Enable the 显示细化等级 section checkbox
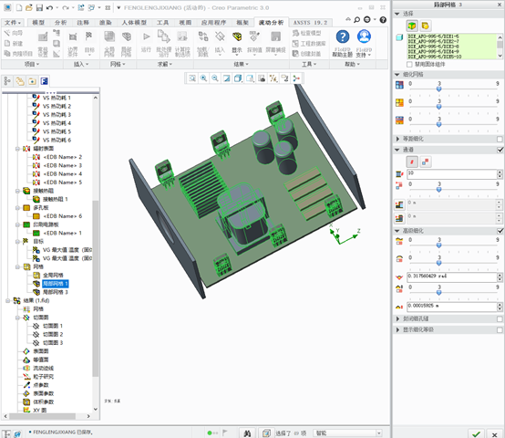Viewport: 505px width, 438px height. (500, 329)
